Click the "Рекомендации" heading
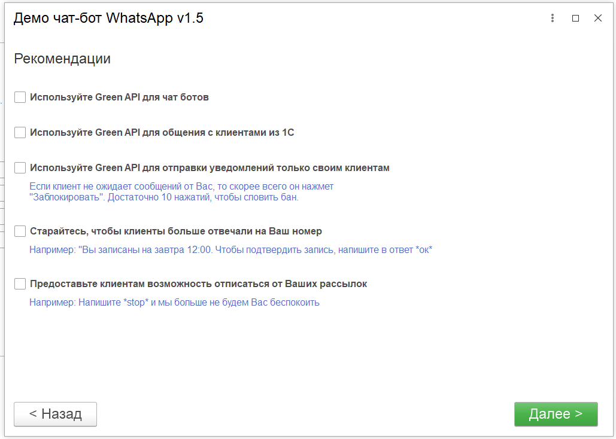This screenshot has height=439, width=616. pyautogui.click(x=63, y=59)
